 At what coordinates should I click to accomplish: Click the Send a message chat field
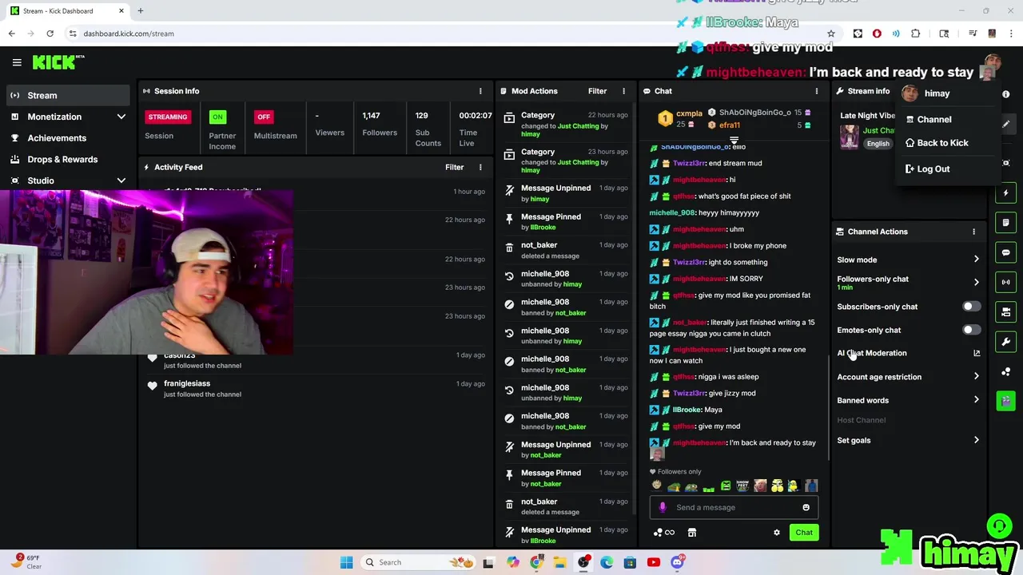click(x=732, y=507)
